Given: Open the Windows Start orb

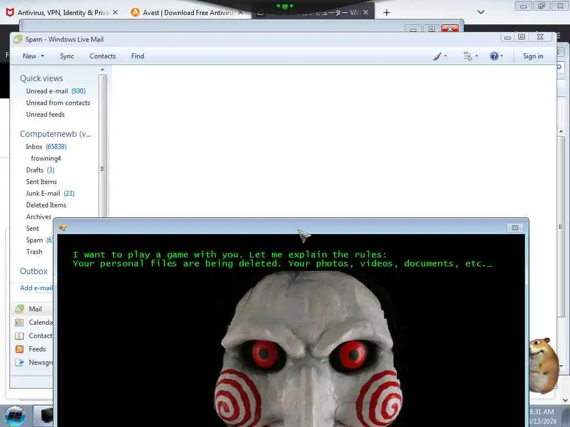Looking at the screenshot, I should point(15,416).
